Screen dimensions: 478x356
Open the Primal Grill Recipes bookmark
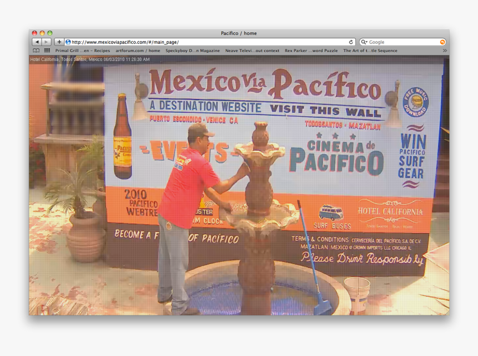83,51
